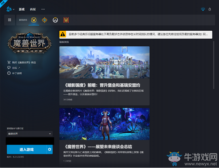
Task: Open the all games grid button
Action: (9, 20)
